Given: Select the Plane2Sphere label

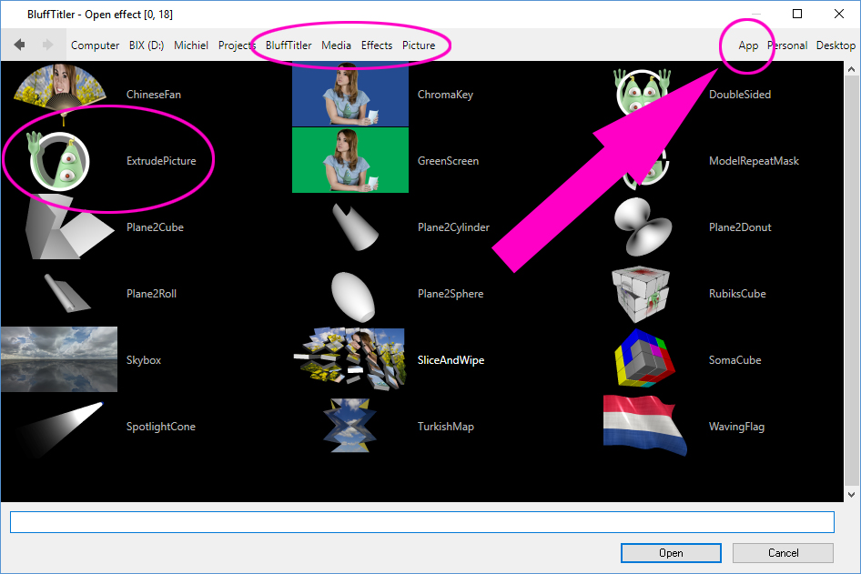Looking at the screenshot, I should pos(451,294).
